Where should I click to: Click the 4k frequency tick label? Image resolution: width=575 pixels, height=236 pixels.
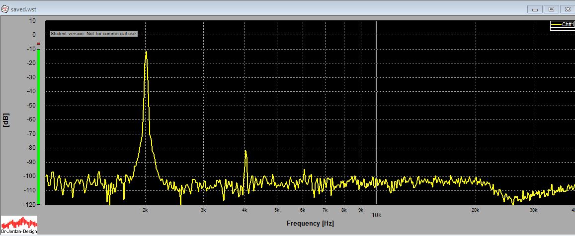pyautogui.click(x=245, y=210)
